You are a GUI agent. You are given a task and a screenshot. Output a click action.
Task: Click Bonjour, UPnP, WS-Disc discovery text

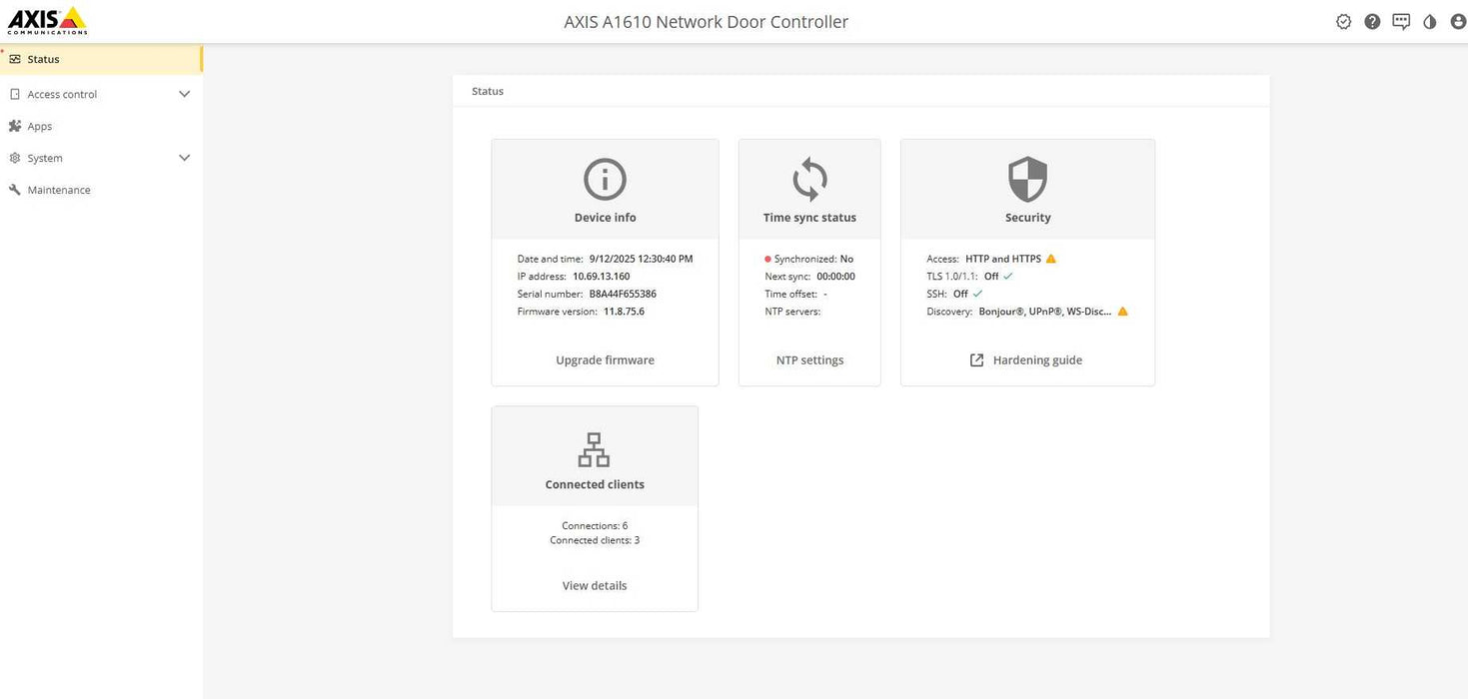1045,312
